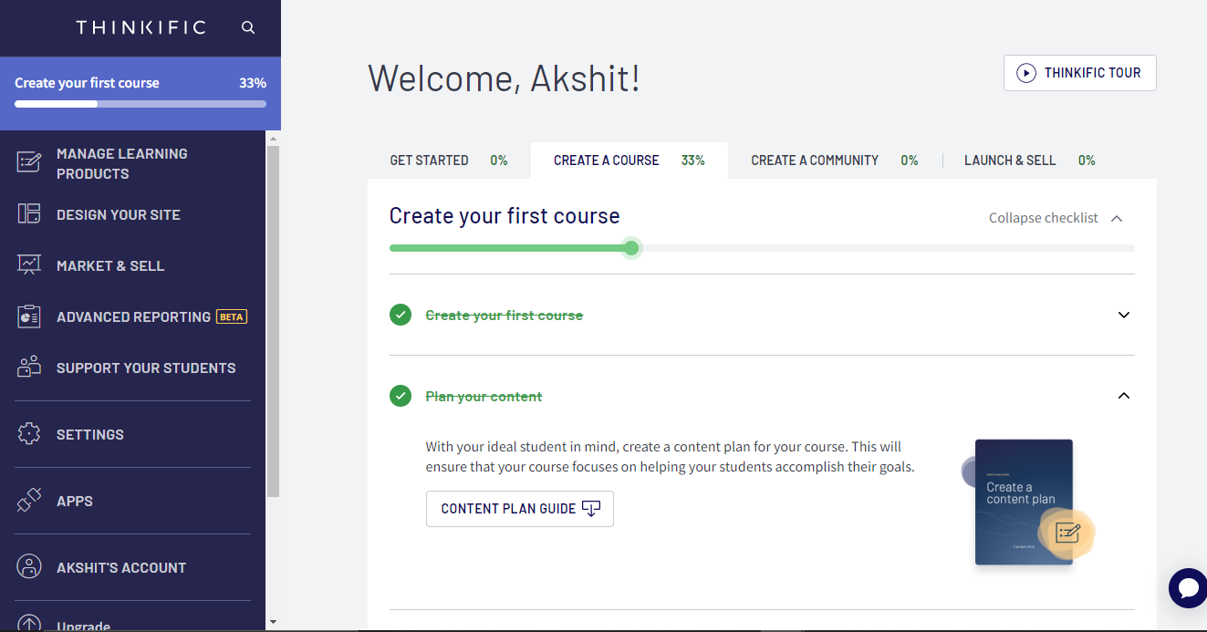The width and height of the screenshot is (1207, 632).
Task: Click the sidebar course progress bar
Action: click(x=140, y=104)
